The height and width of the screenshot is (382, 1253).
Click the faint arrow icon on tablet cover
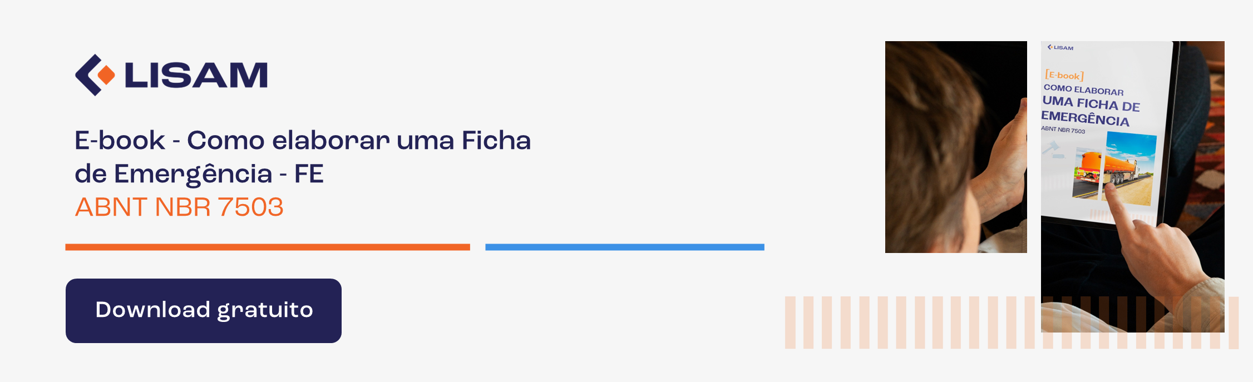(1052, 150)
